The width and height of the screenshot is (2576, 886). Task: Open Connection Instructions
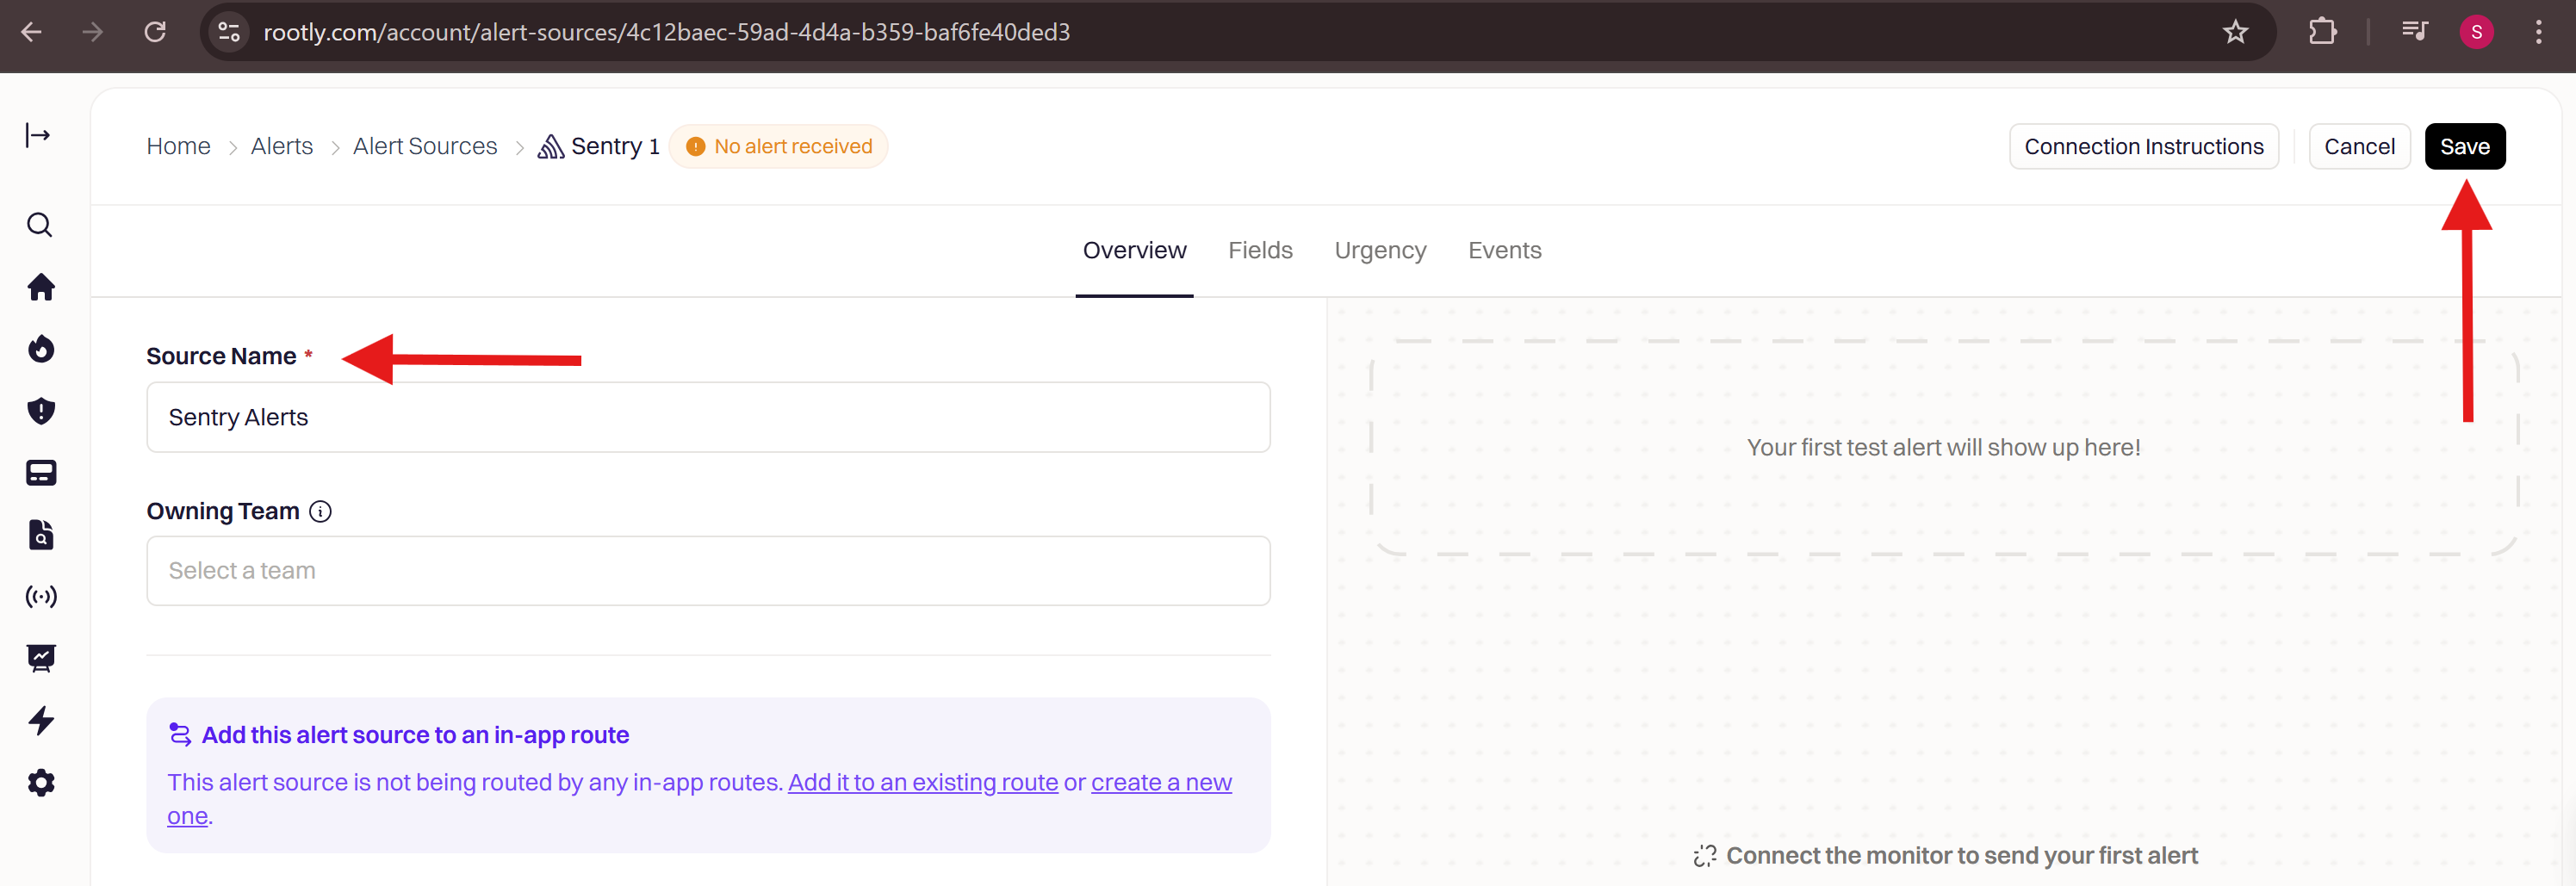pos(2143,146)
